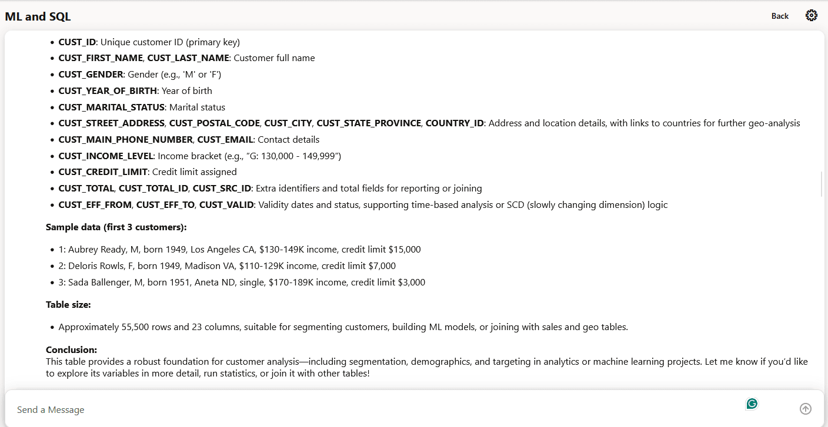The height and width of the screenshot is (427, 828).
Task: Open settings with the gear icon
Action: [812, 15]
